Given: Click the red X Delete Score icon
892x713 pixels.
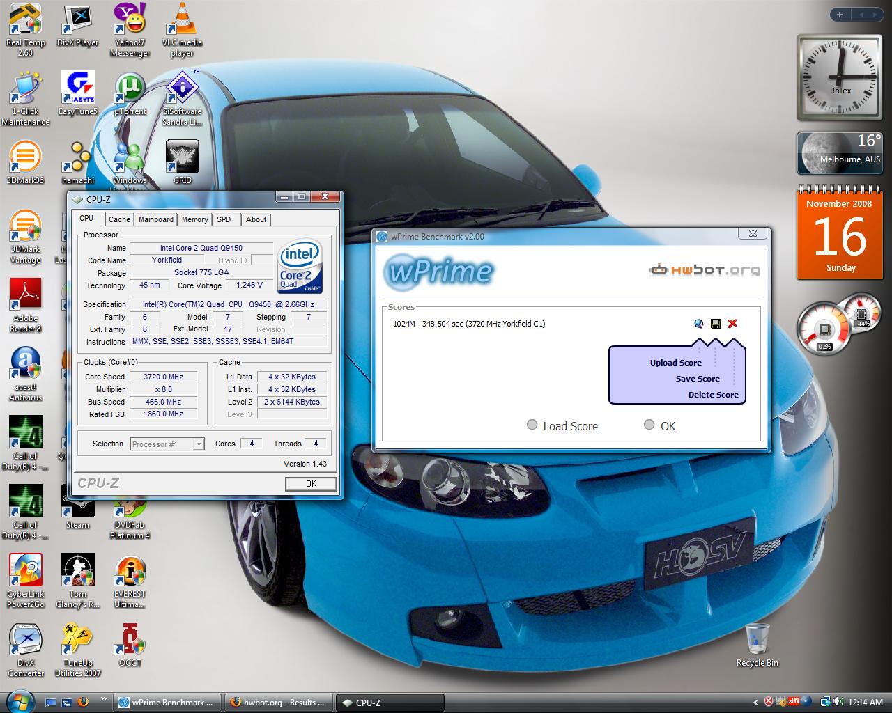Looking at the screenshot, I should tap(732, 324).
